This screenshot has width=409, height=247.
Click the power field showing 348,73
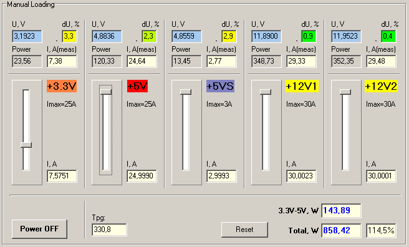pos(266,61)
